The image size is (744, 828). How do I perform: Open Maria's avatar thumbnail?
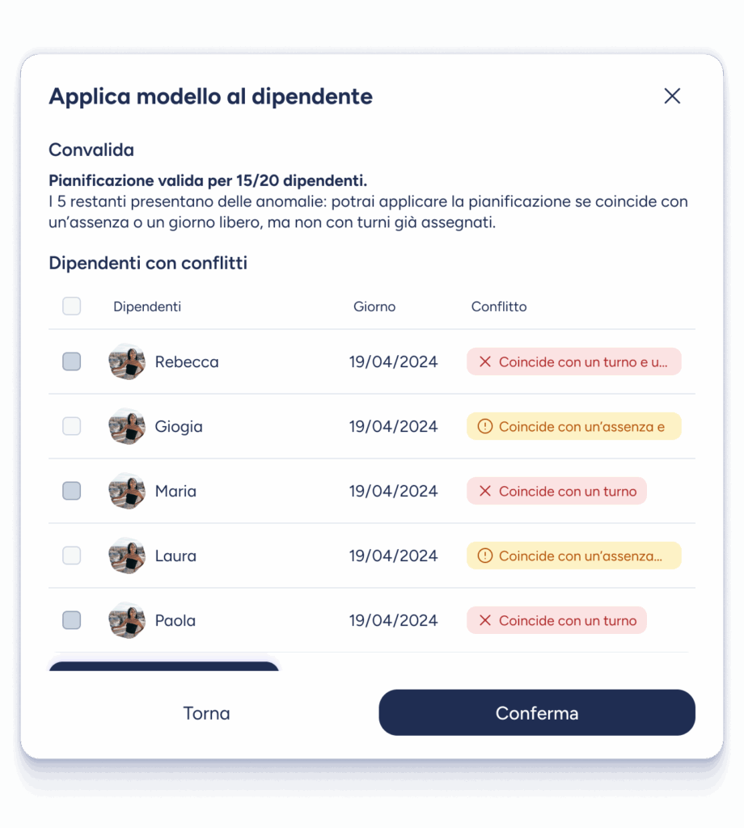click(x=127, y=491)
